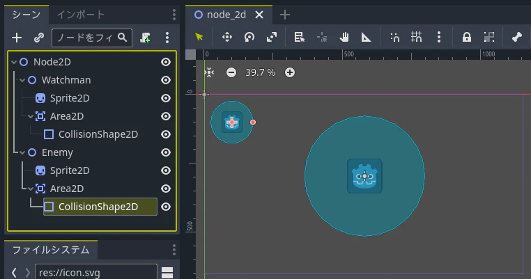Go back in filesystem history
The height and width of the screenshot is (279, 531).
[14, 273]
